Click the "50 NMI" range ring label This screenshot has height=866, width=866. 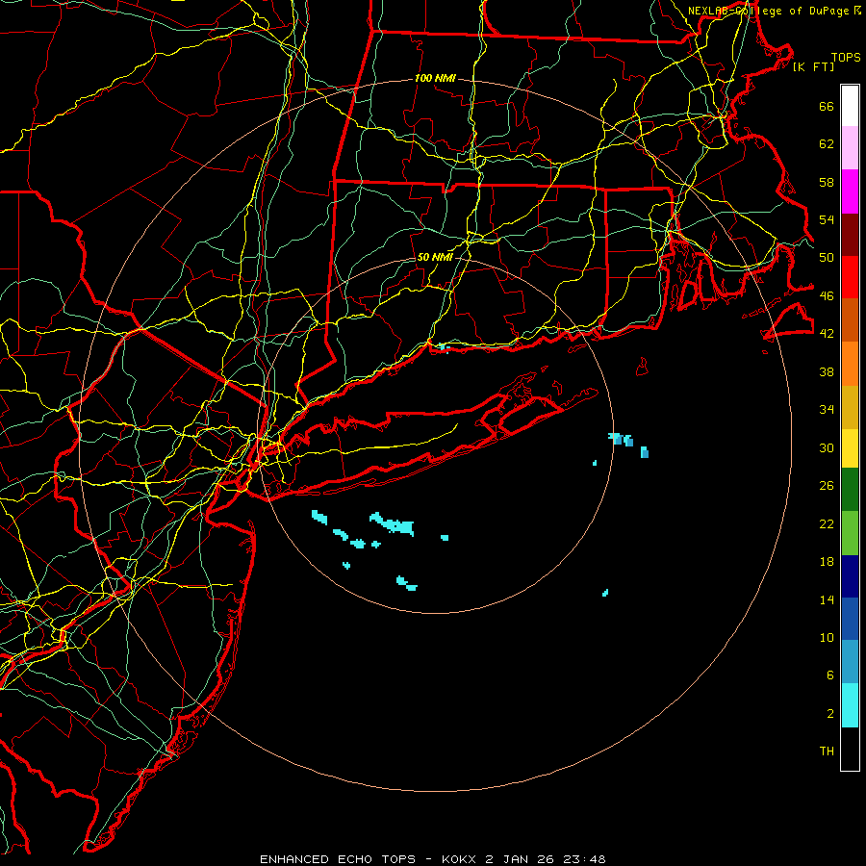[435, 257]
